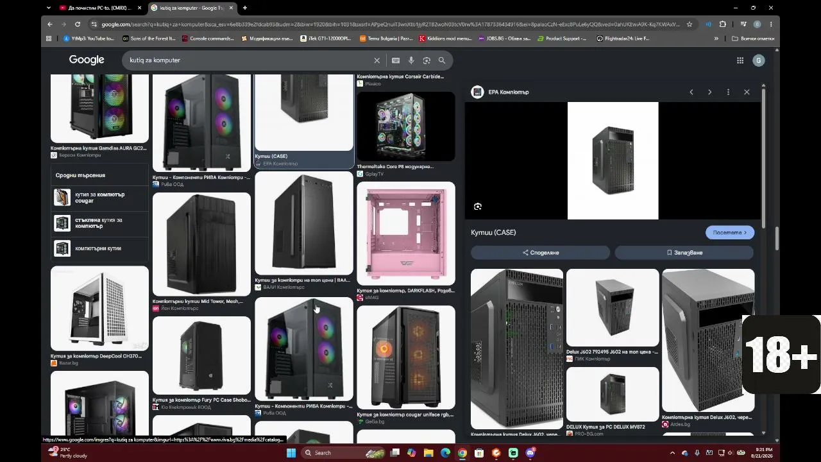The height and width of the screenshot is (462, 821).
Task: Open the on-screen keyboard input tool
Action: 396,60
